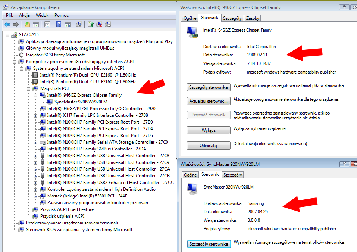
Task: Click the Forward arrow toolbar icon
Action: [16, 24]
